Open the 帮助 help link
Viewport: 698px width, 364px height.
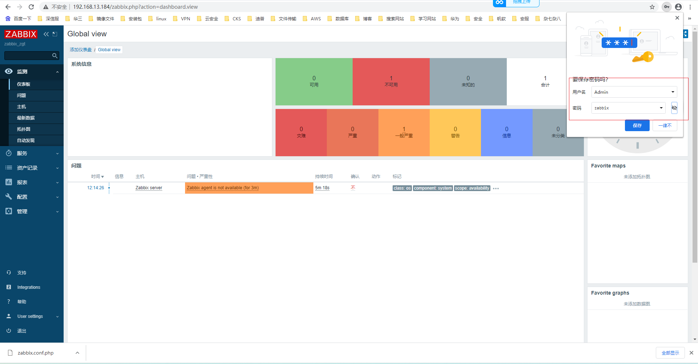[x=22, y=302]
